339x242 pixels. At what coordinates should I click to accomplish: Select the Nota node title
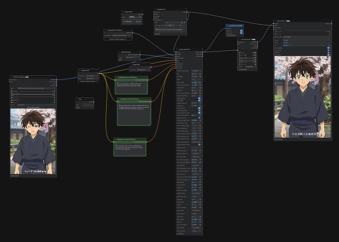coord(80,99)
